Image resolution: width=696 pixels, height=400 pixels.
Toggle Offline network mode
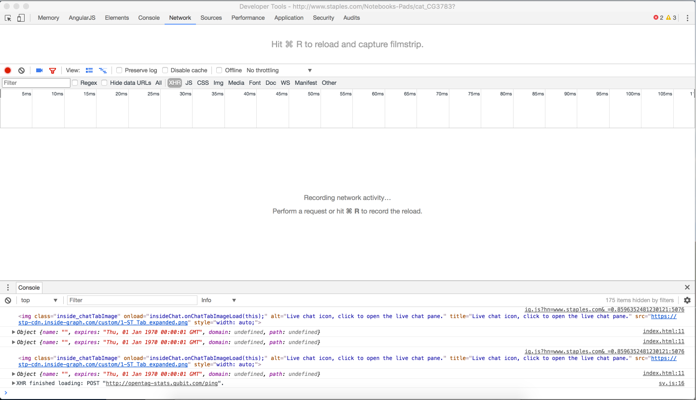click(x=219, y=70)
